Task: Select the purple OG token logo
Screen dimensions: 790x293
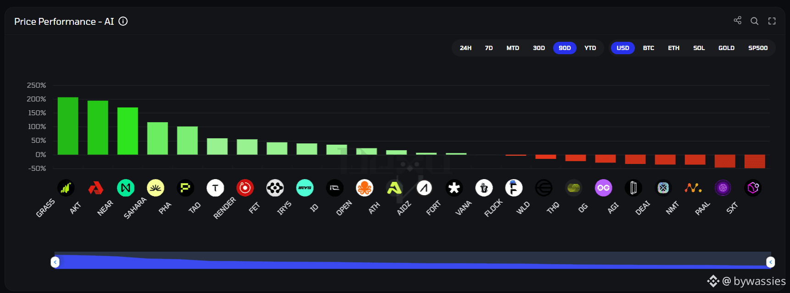Action: (x=604, y=188)
